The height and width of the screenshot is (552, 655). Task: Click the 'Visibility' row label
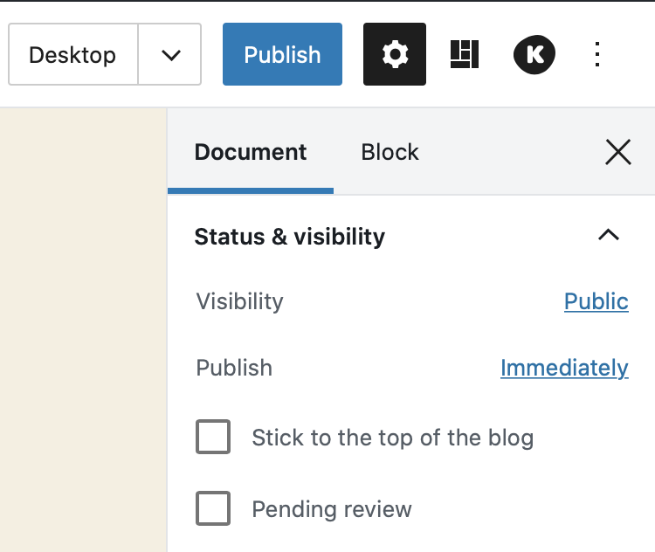click(x=239, y=301)
